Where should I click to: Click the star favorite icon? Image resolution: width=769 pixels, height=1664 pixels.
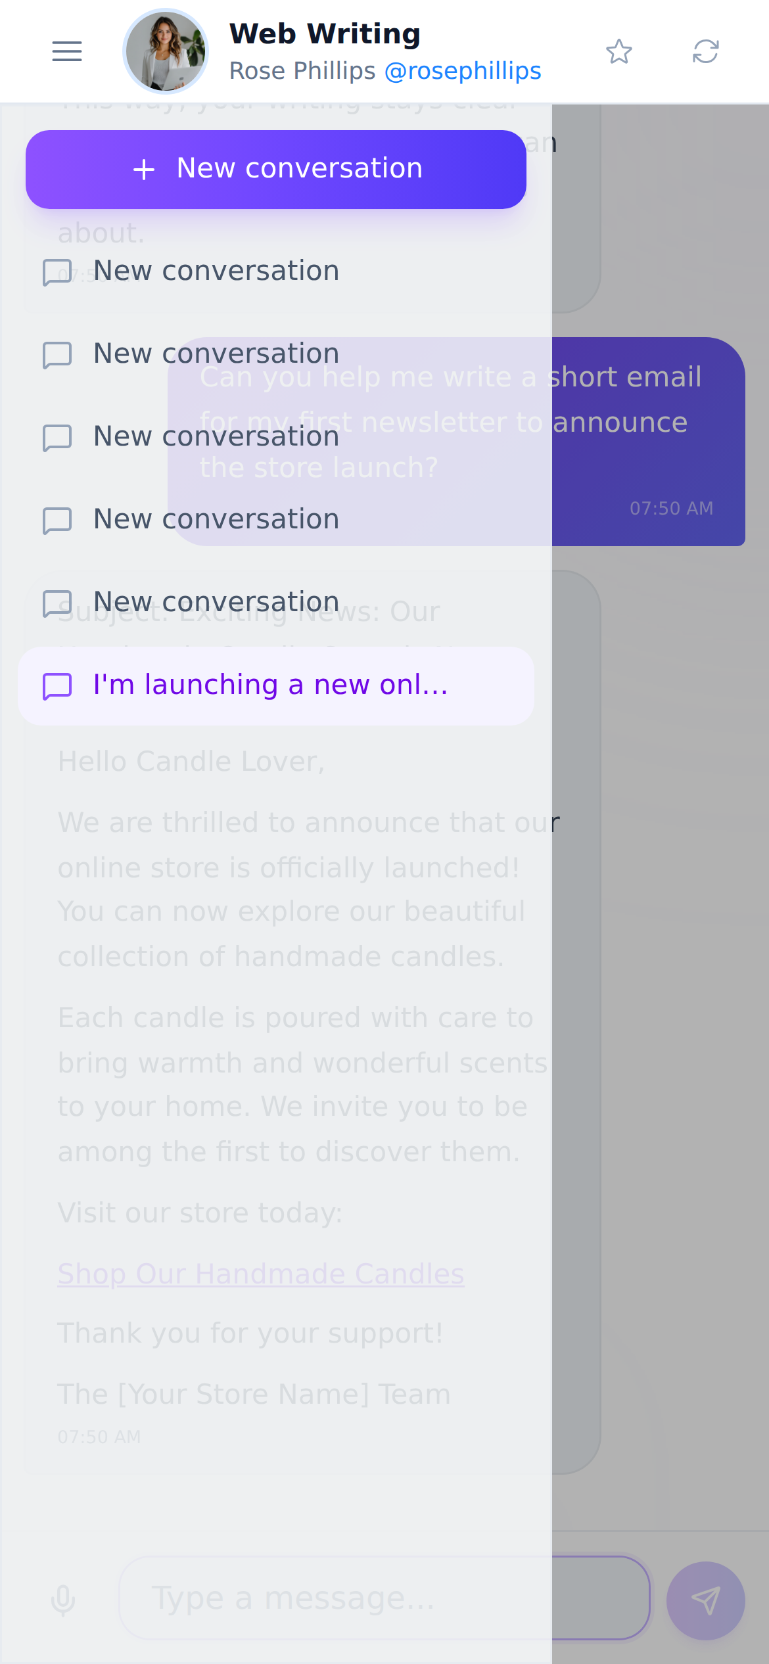pyautogui.click(x=619, y=51)
